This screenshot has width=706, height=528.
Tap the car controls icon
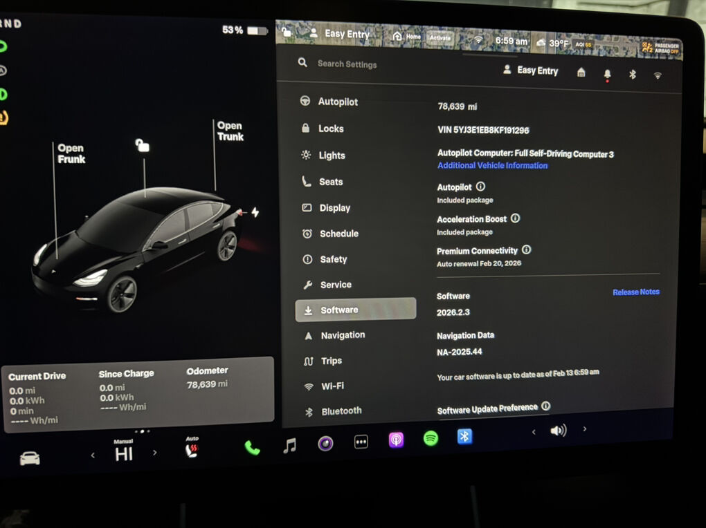(30, 458)
